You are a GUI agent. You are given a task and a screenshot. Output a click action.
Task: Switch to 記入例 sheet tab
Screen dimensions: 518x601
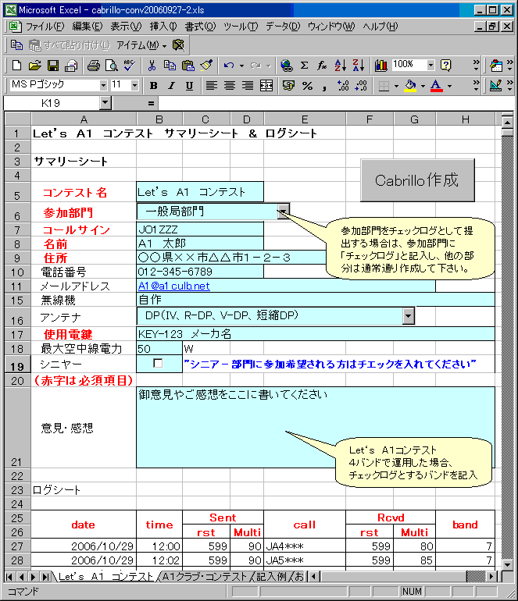click(271, 576)
